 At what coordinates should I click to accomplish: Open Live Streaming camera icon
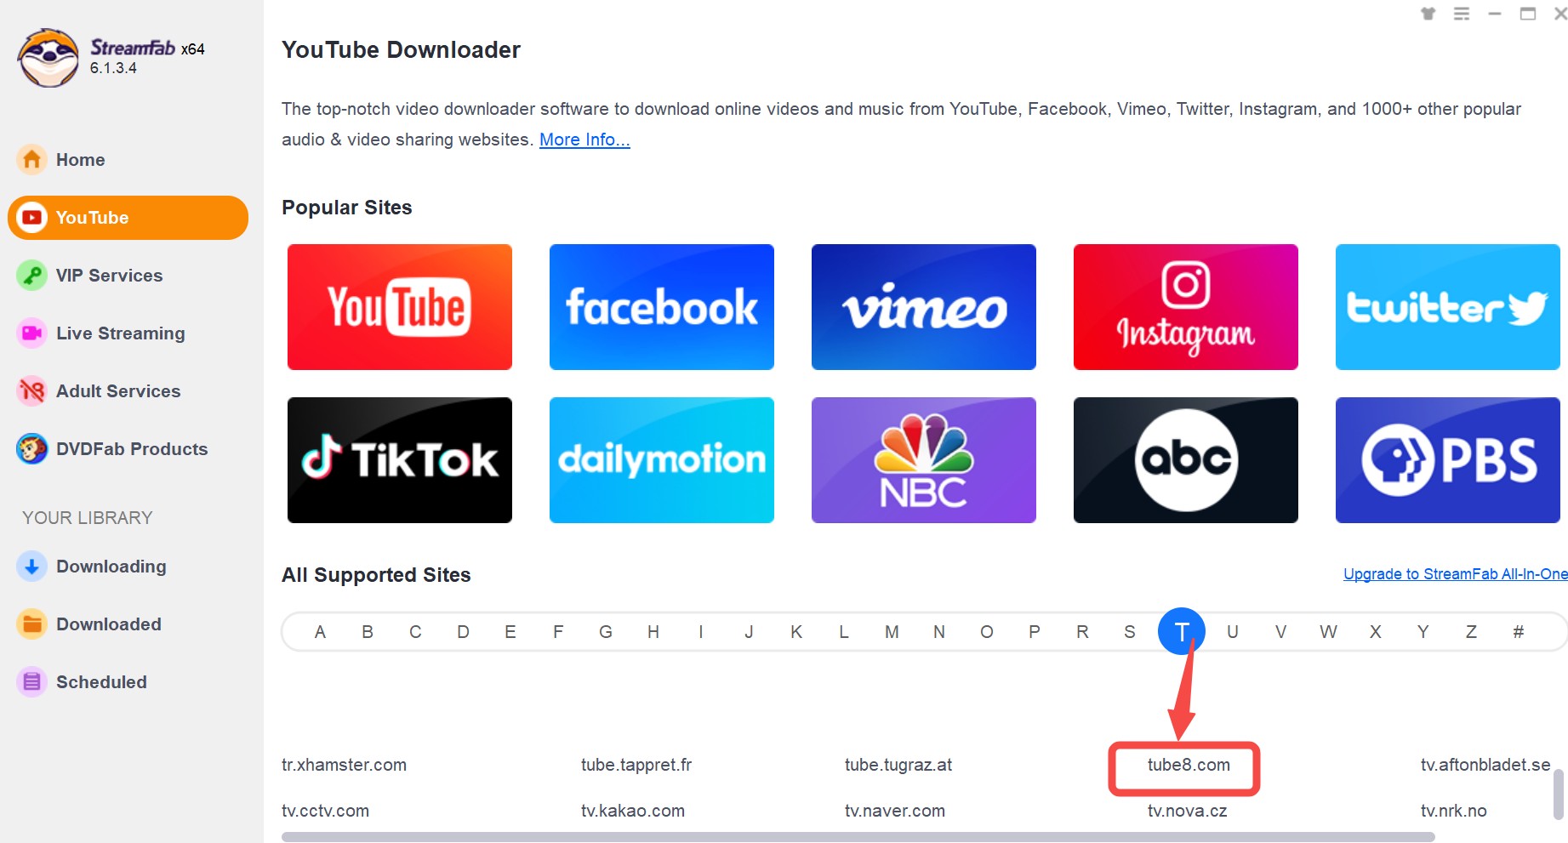[31, 333]
